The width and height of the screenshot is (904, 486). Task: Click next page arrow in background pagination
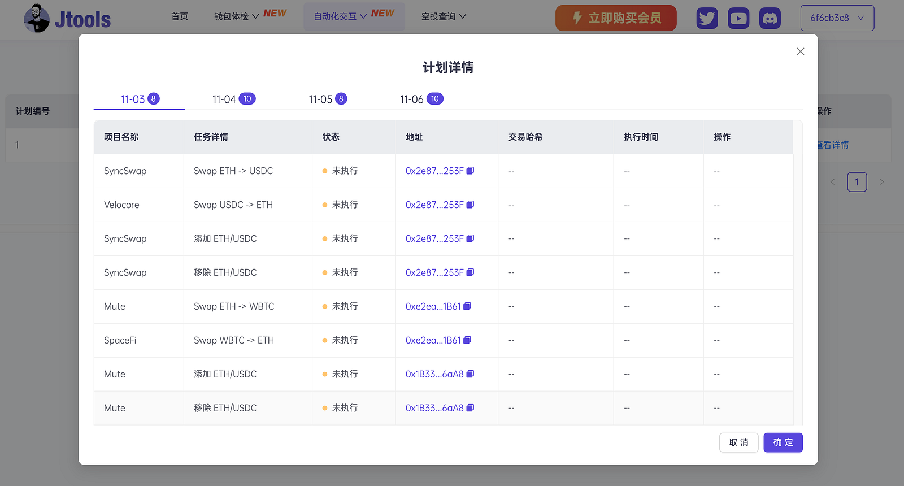click(x=881, y=182)
